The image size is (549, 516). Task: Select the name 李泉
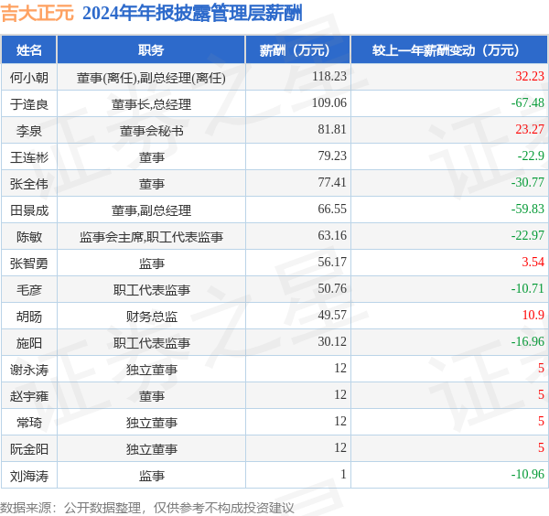(29, 131)
